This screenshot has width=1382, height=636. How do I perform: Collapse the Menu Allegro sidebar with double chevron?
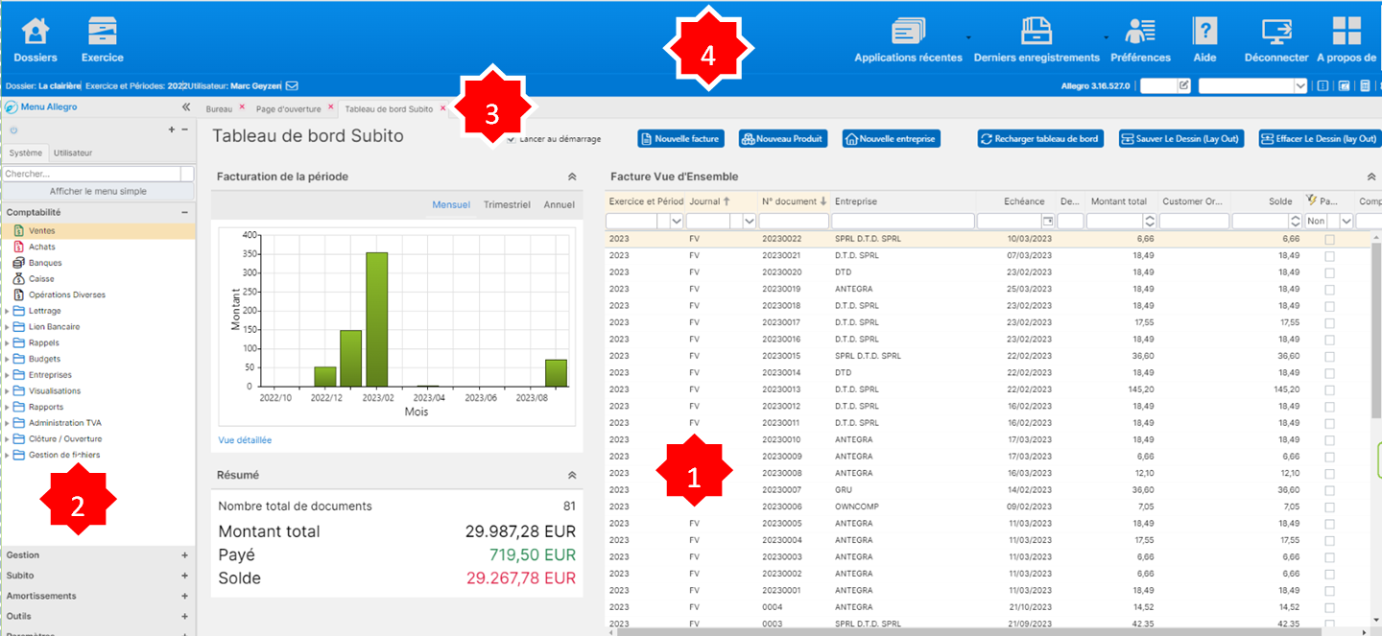click(186, 107)
